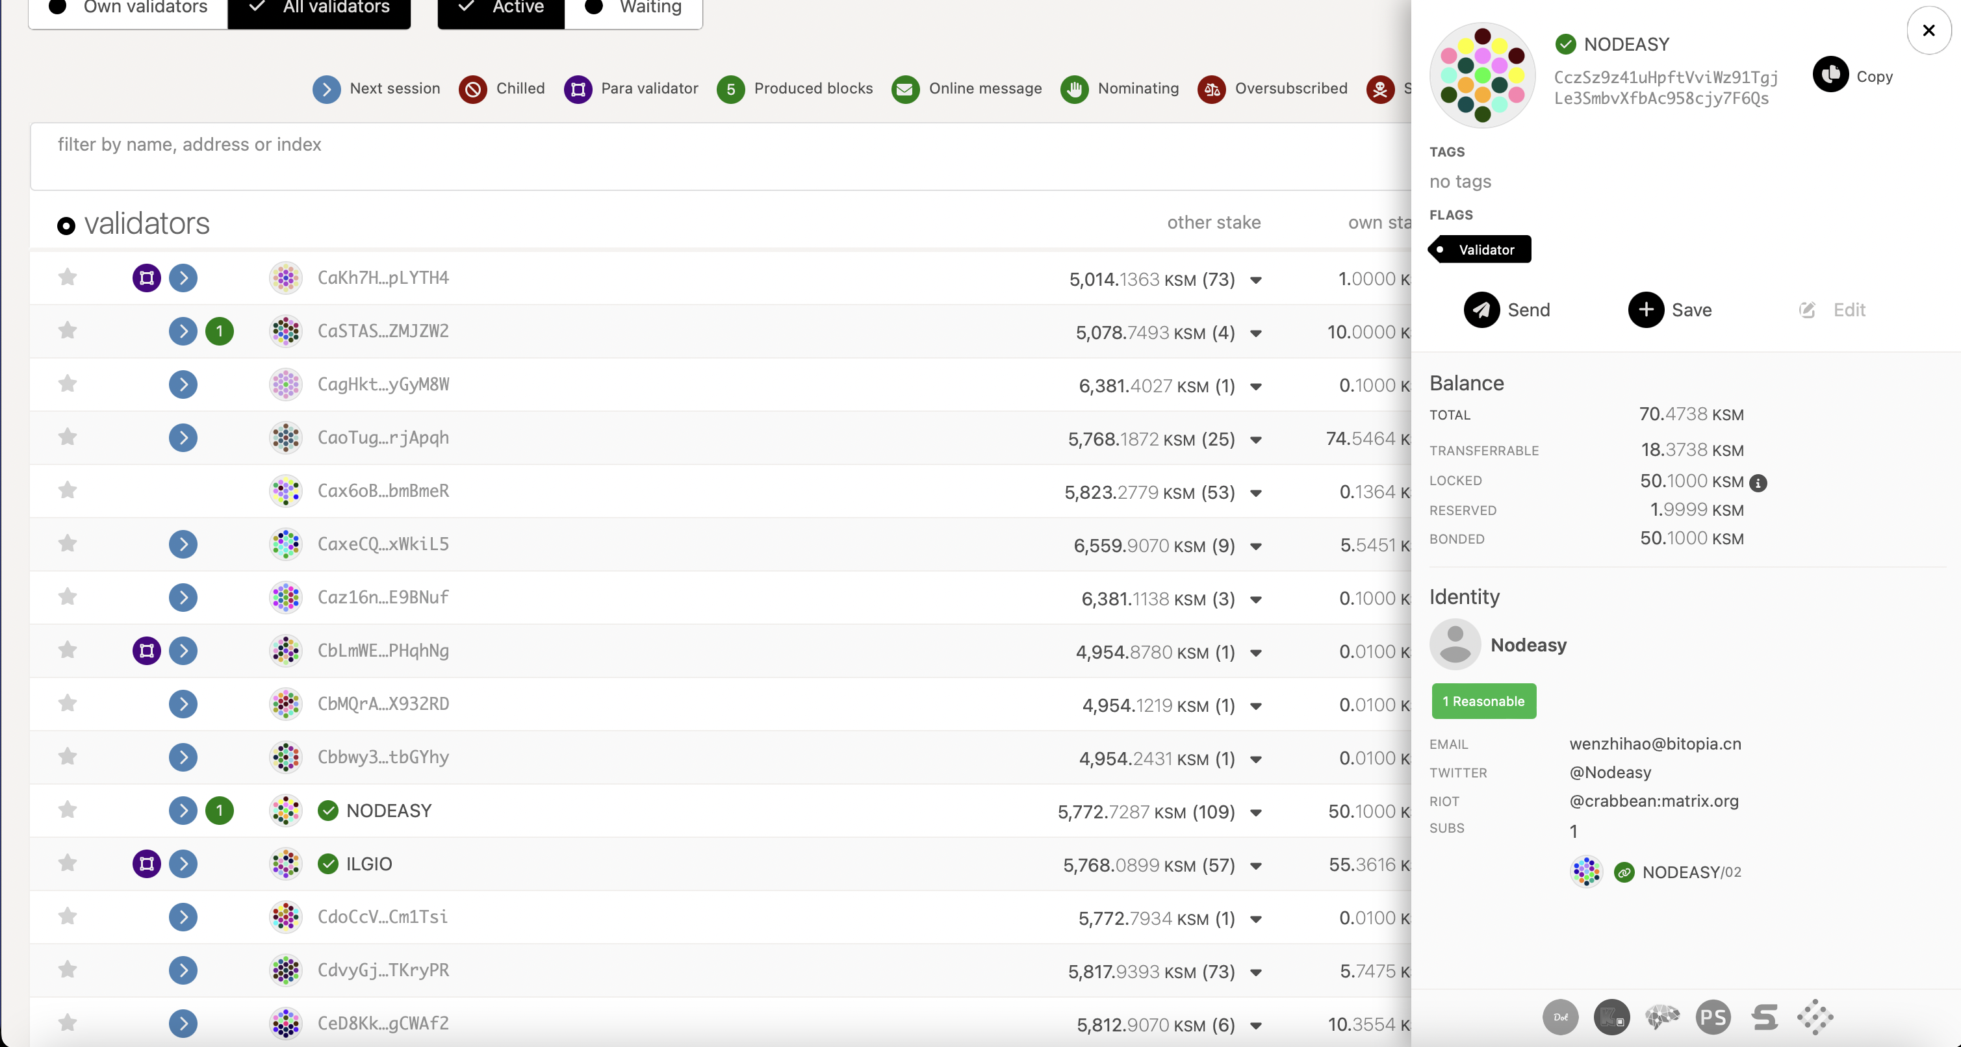Select the Own validators toggle
Image resolution: width=1961 pixels, height=1047 pixels.
(x=128, y=8)
